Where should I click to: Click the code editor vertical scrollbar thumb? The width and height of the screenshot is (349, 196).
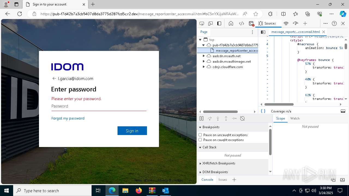(x=346, y=47)
